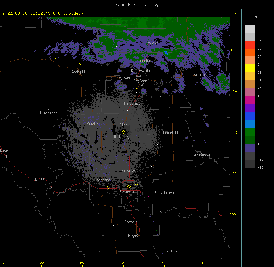Click the Airdrie city label
This screenshot has width=274, height=267.
point(128,170)
